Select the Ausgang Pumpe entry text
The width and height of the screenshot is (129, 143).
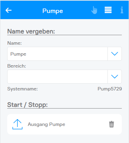(x=47, y=124)
